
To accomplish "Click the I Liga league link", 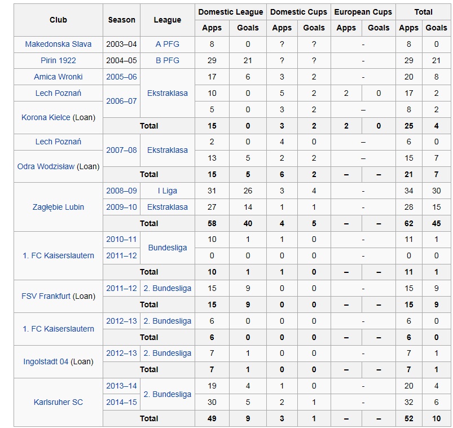I will coord(168,191).
